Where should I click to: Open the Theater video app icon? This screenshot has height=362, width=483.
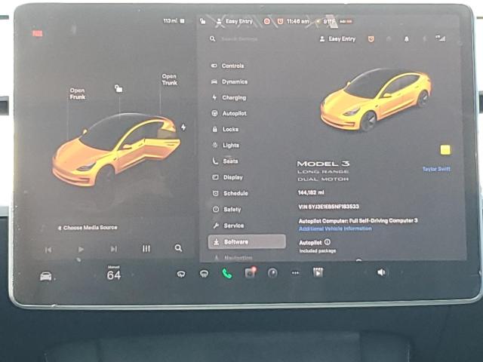tap(318, 272)
